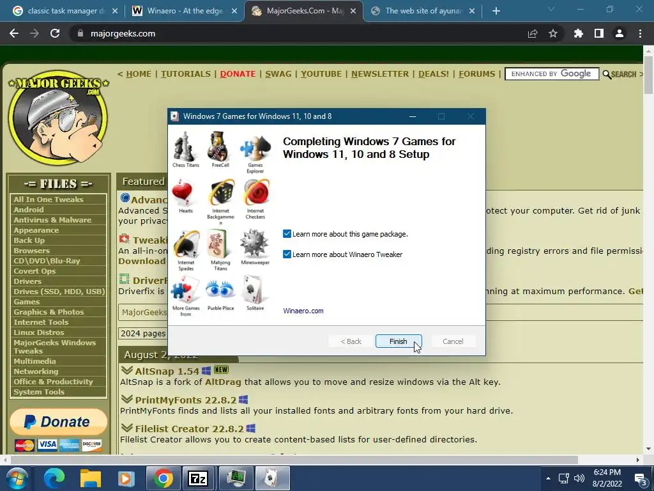Click the Purble Place eyes icon

pos(220,290)
